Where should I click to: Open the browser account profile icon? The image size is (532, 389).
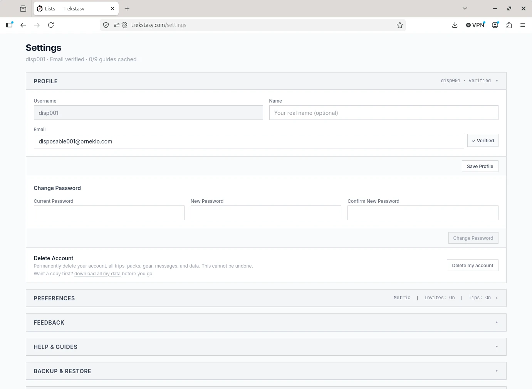(x=495, y=25)
